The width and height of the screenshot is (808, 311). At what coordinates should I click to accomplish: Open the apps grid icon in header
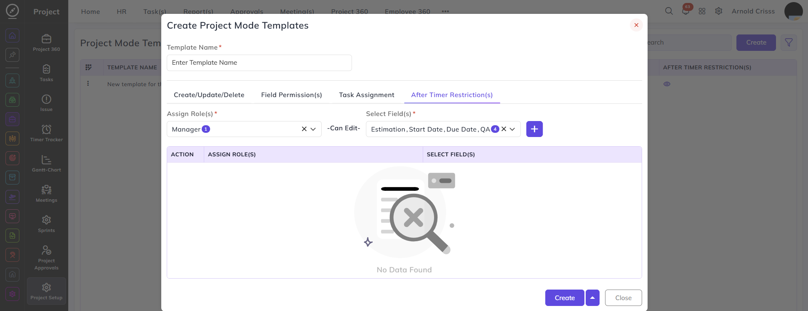[x=702, y=11]
